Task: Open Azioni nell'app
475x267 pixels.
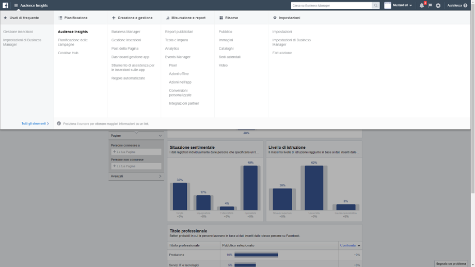Action: click(x=180, y=82)
